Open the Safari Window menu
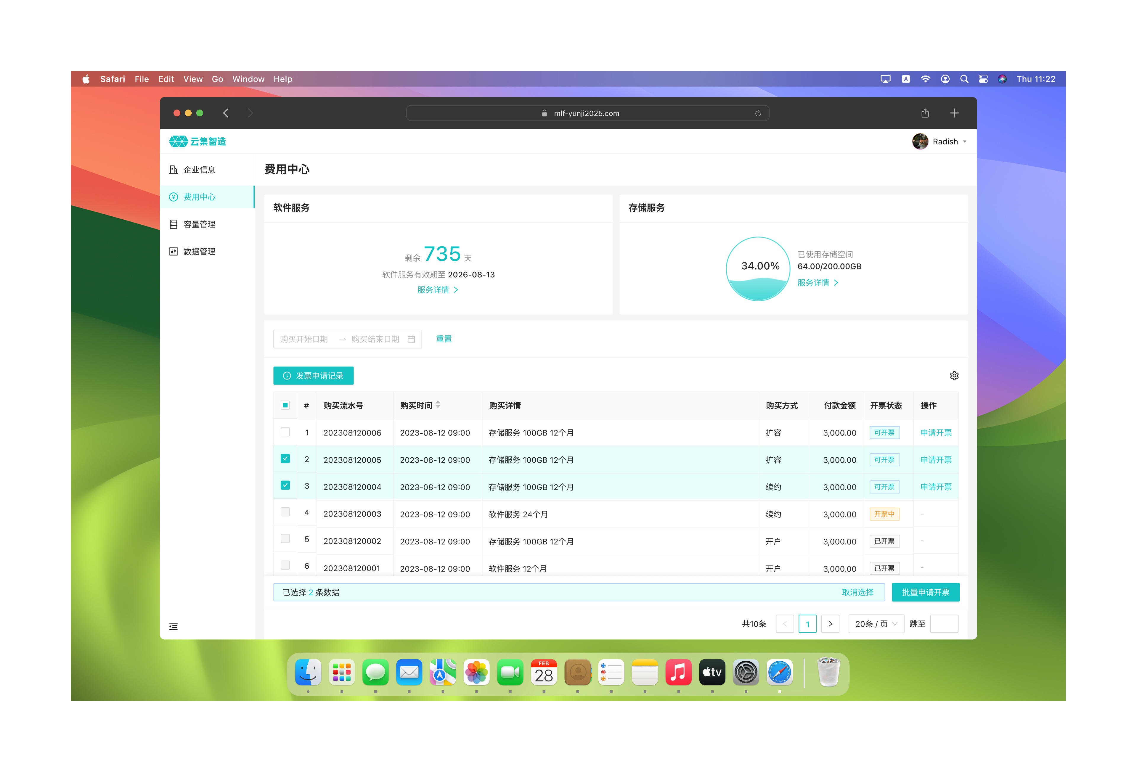The width and height of the screenshot is (1137, 772). pyautogui.click(x=248, y=79)
